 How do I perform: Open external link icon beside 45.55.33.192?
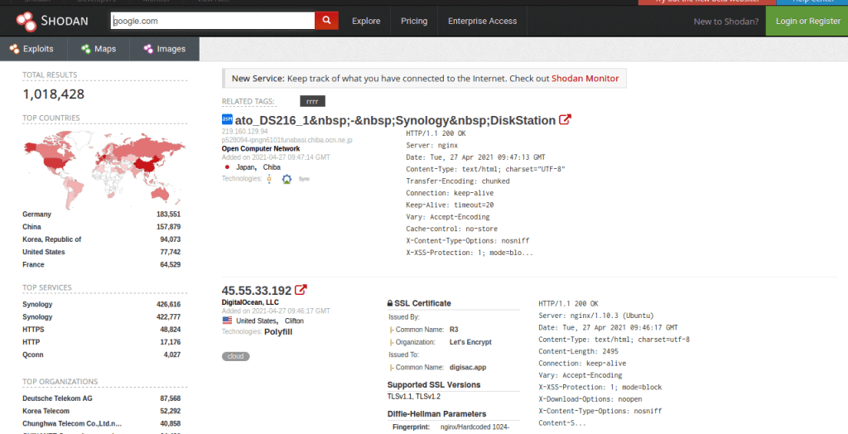click(301, 290)
